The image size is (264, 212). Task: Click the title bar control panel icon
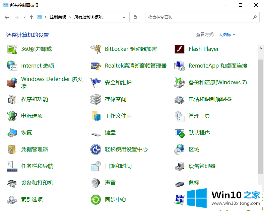(6, 5)
